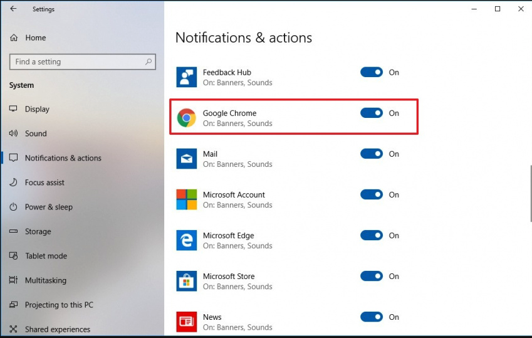Click the search magnifier icon
The width and height of the screenshot is (532, 338).
point(149,62)
